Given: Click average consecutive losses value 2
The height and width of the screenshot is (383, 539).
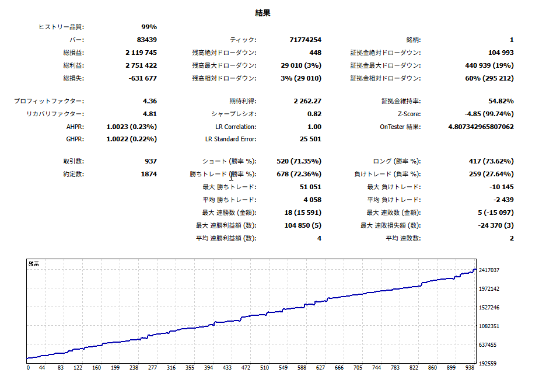Looking at the screenshot, I should point(512,238).
